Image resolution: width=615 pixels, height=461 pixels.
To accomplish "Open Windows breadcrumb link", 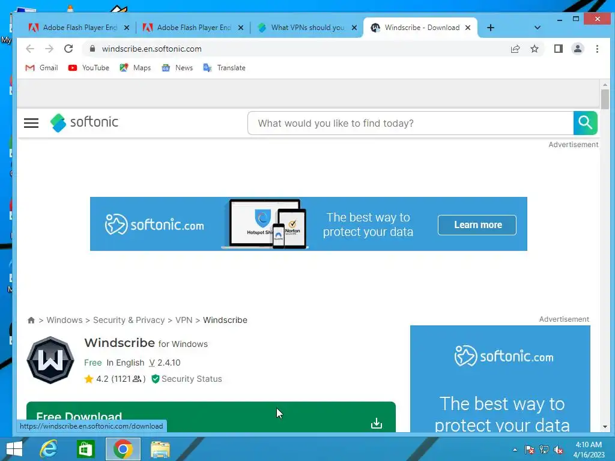I will click(64, 320).
